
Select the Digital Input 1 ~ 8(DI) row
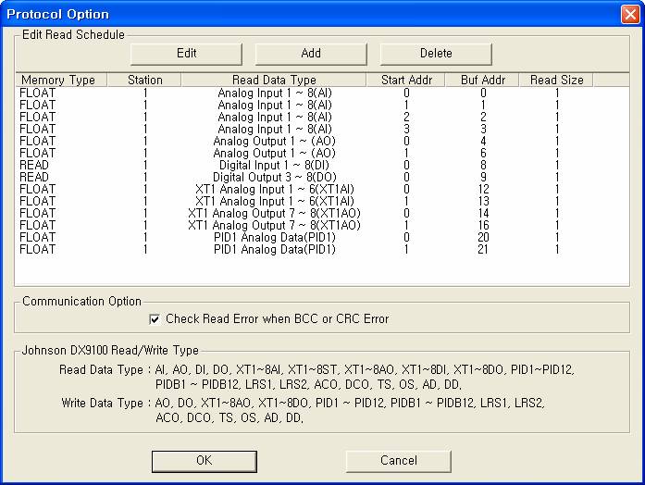pyautogui.click(x=273, y=165)
